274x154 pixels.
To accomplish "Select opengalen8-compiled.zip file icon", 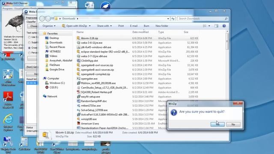I will [x=78, y=74].
